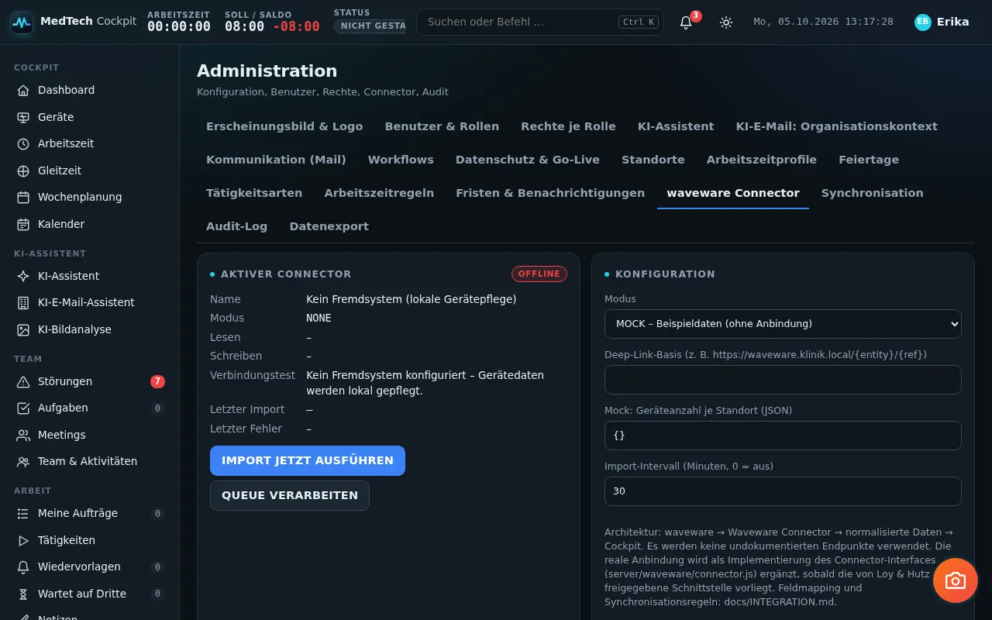Image resolution: width=992 pixels, height=620 pixels.
Task: Open Wochenplanung calendar icon
Action: pyautogui.click(x=23, y=197)
